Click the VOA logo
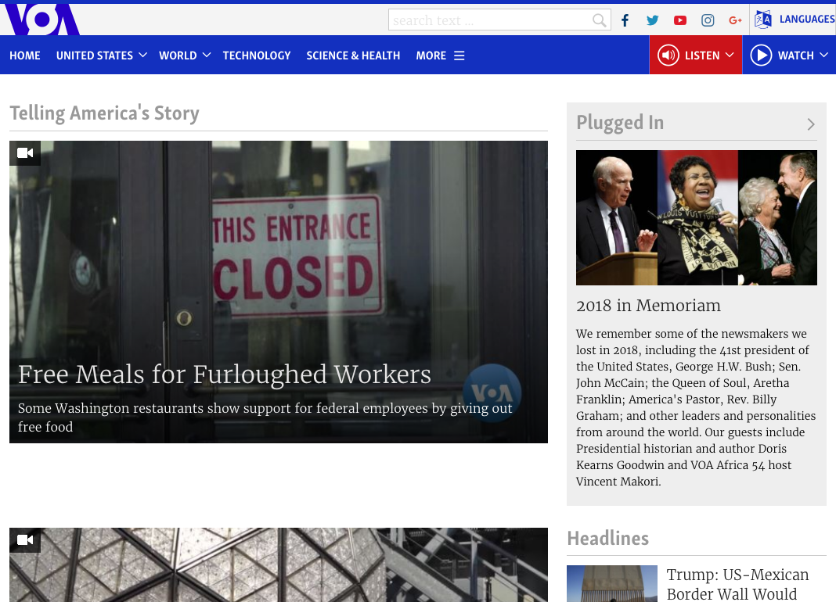 click(x=41, y=20)
